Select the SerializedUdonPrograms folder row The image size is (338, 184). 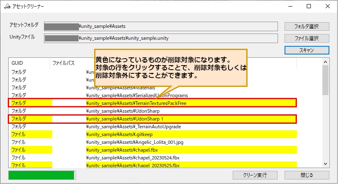(x=153, y=95)
